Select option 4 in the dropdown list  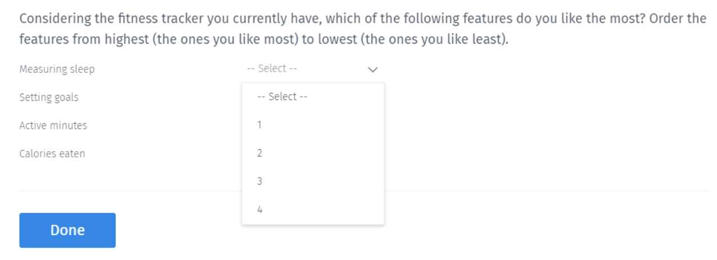click(260, 210)
